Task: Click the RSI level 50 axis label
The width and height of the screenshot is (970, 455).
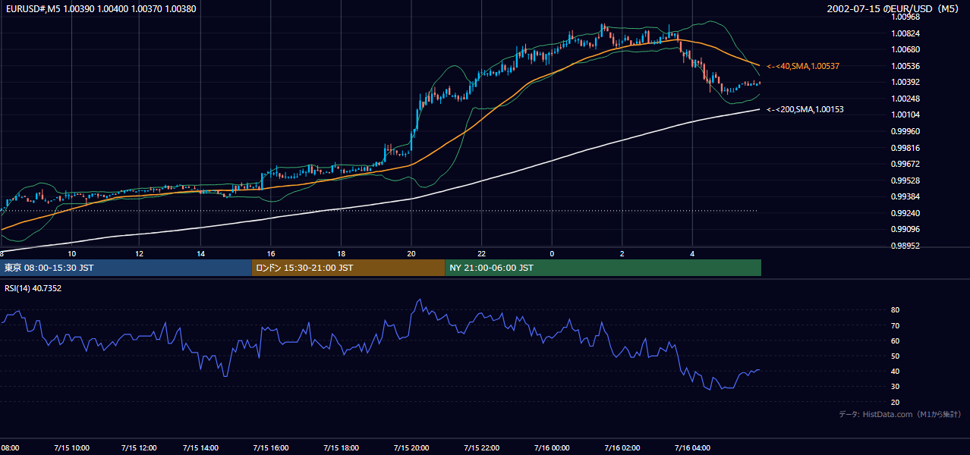Action: pyautogui.click(x=896, y=356)
